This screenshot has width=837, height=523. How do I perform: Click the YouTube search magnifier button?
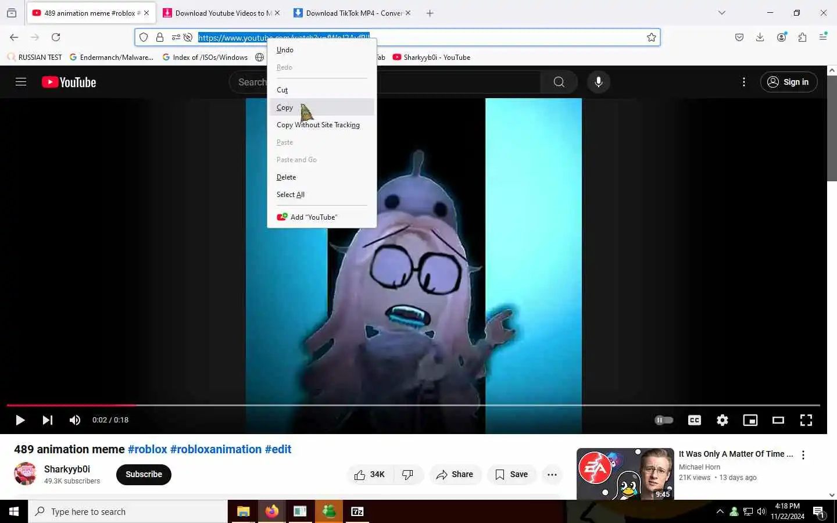pyautogui.click(x=559, y=82)
